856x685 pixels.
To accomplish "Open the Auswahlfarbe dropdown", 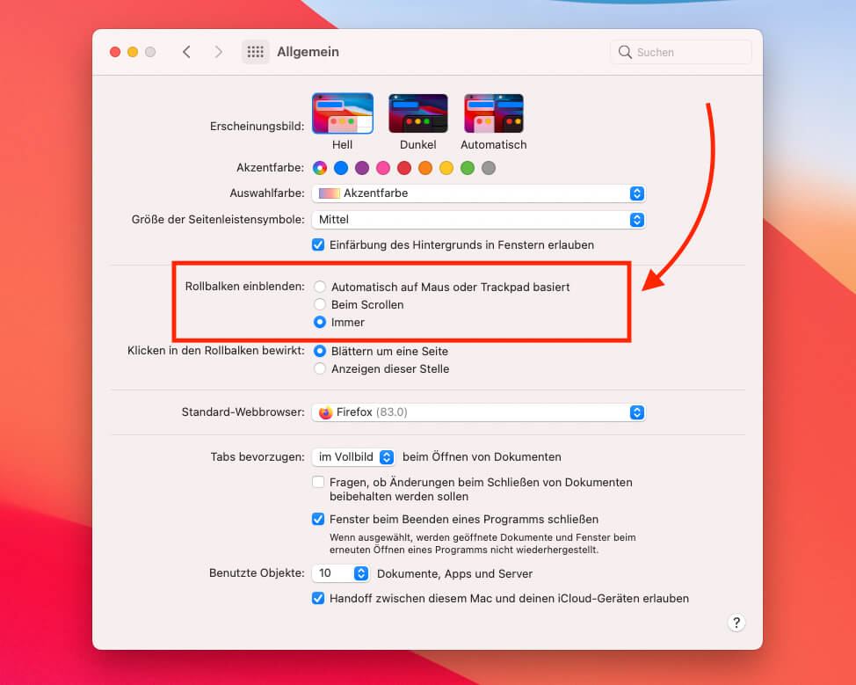I will 635,193.
